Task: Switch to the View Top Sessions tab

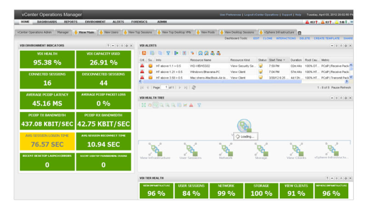Action: coord(138,32)
